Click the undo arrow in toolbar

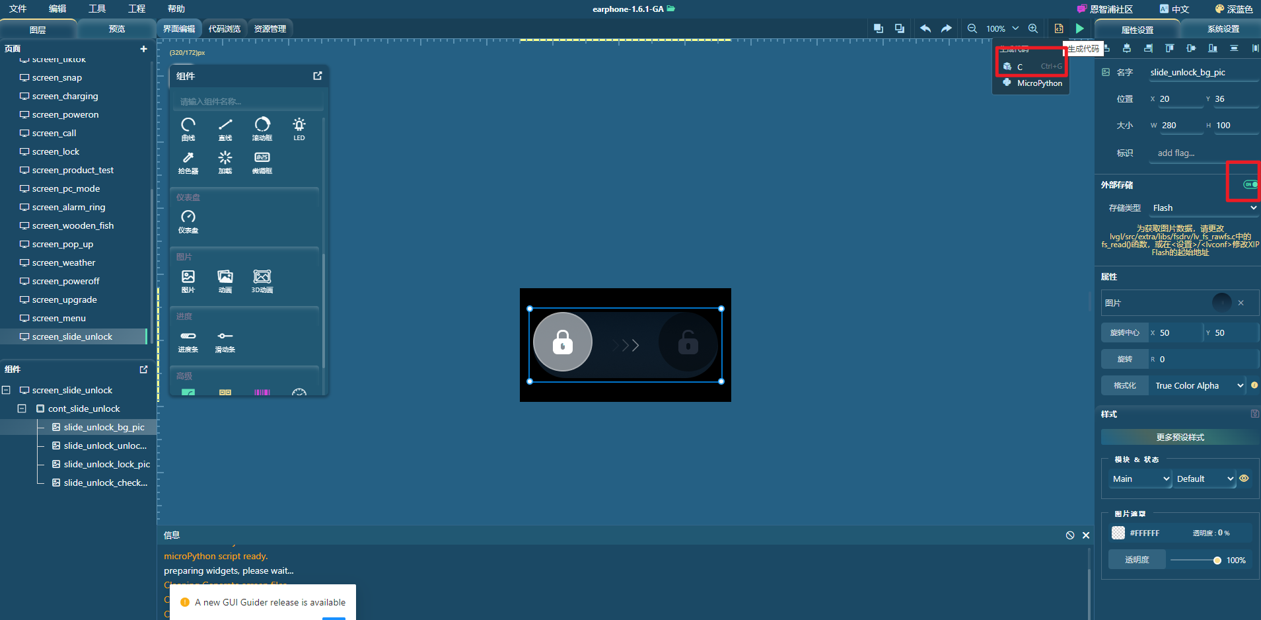click(925, 28)
